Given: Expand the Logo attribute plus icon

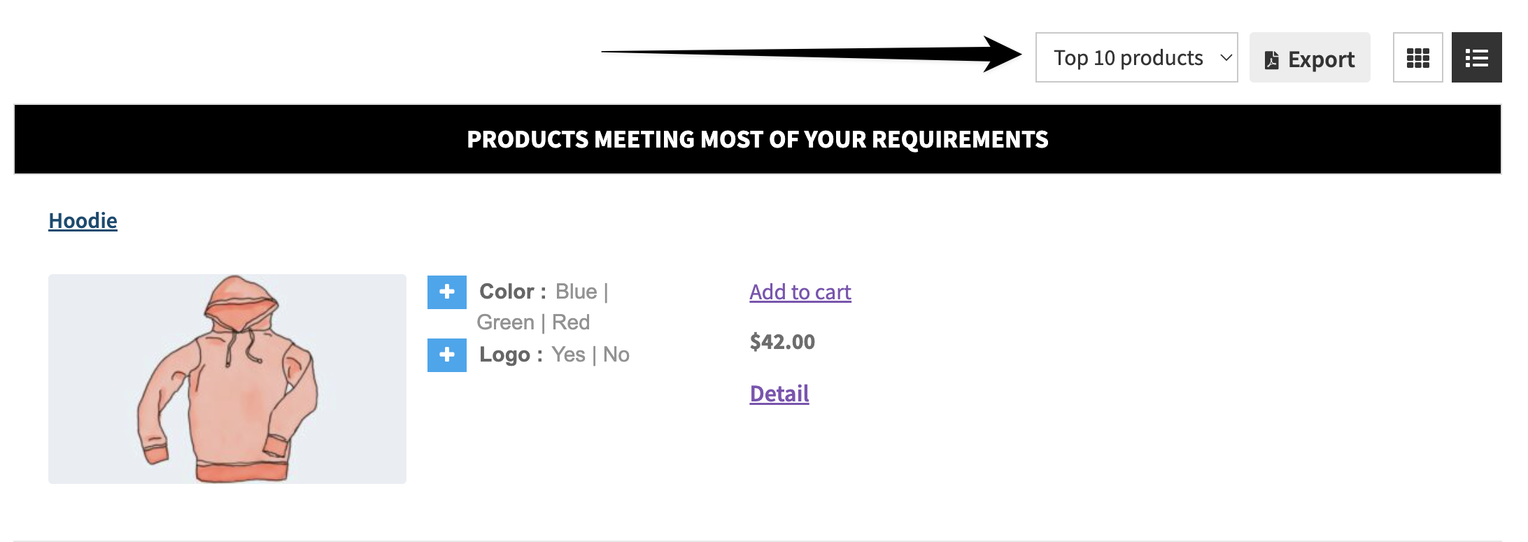Looking at the screenshot, I should tap(447, 355).
